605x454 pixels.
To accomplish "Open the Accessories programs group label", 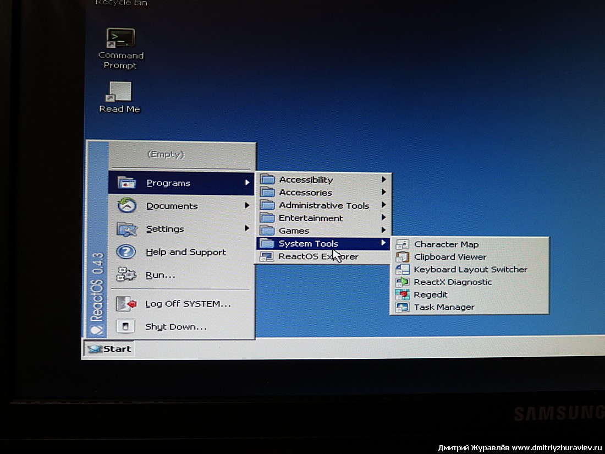I will 306,192.
